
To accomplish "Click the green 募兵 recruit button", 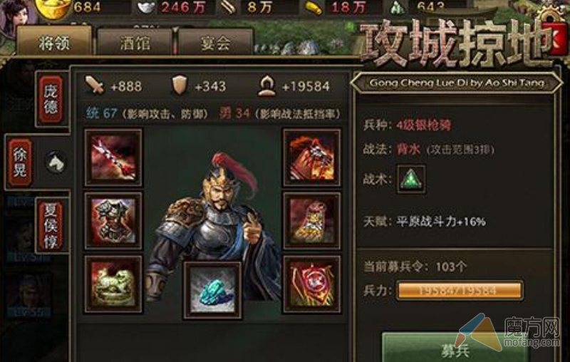I will pyautogui.click(x=455, y=348).
